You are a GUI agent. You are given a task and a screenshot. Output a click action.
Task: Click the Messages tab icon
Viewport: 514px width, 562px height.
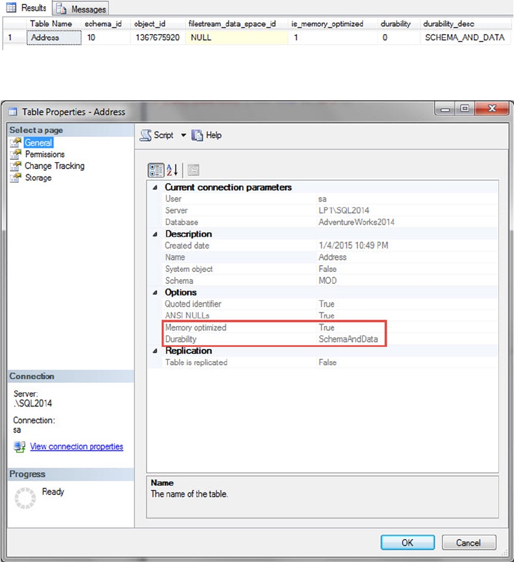click(x=61, y=9)
